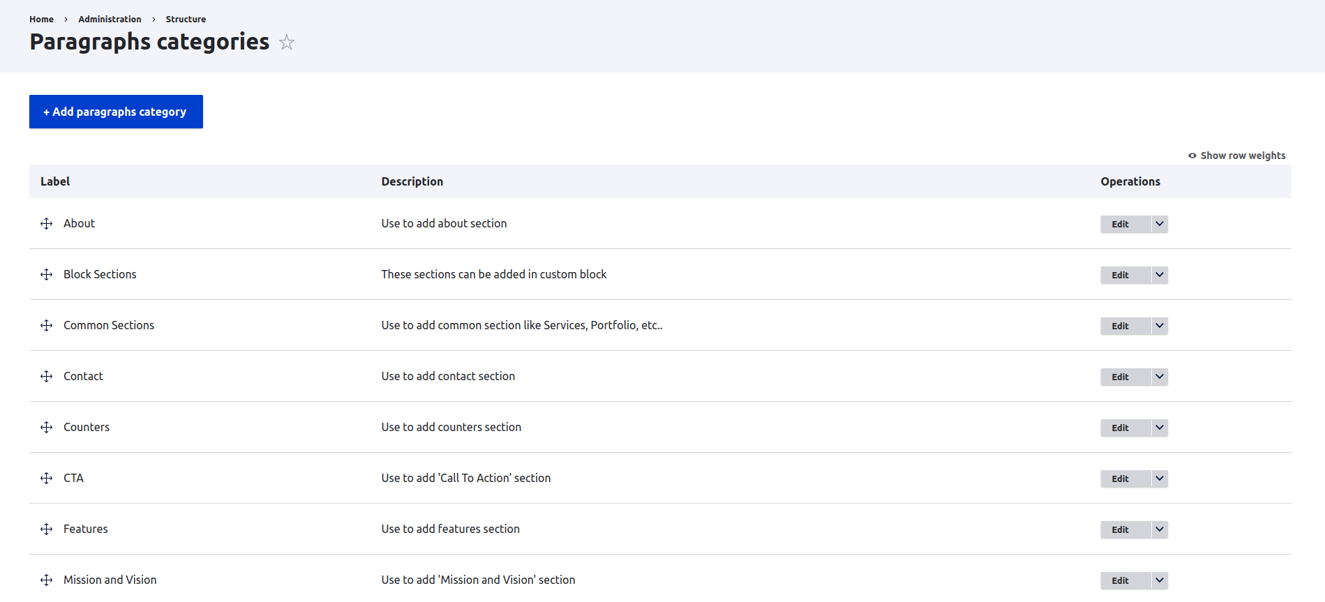Open the CTA row operations dropdown
Image resolution: width=1325 pixels, height=602 pixels.
1159,479
